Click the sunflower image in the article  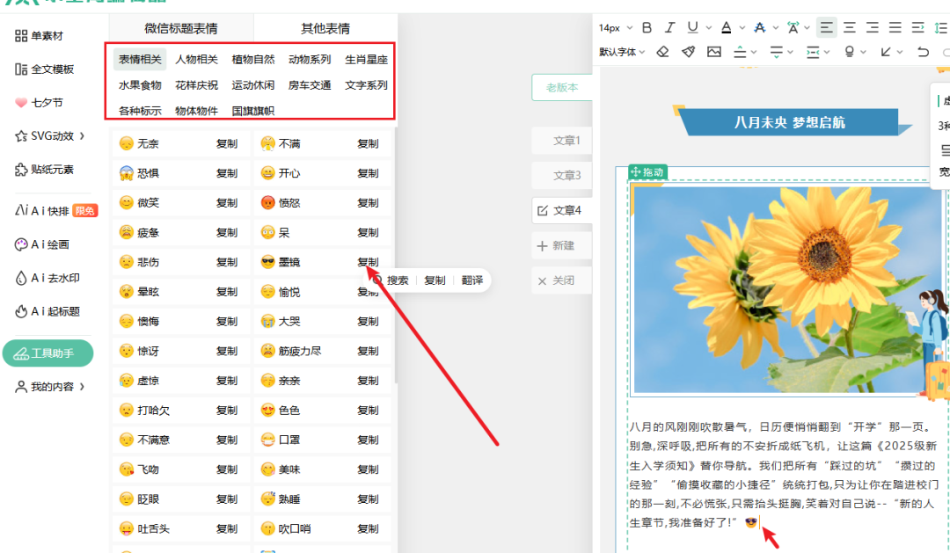[786, 290]
